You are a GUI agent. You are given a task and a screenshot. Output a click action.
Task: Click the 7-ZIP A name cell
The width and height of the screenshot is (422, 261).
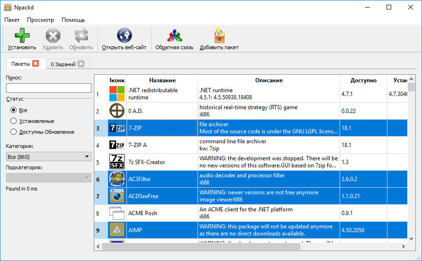(x=162, y=145)
